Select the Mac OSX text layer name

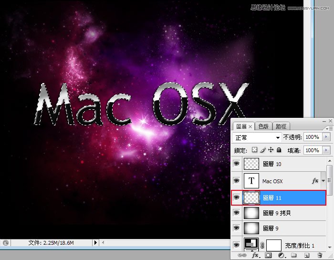pyautogui.click(x=272, y=181)
